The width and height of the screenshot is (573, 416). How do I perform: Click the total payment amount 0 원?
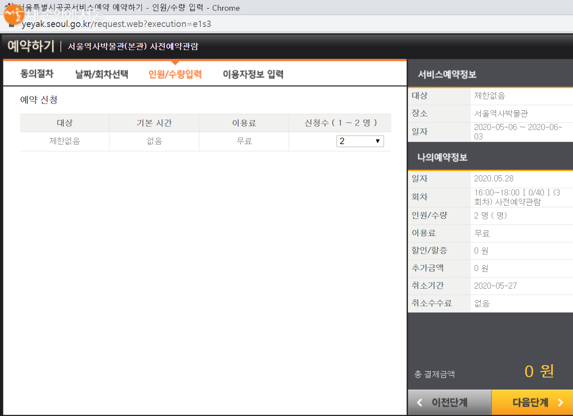point(539,371)
